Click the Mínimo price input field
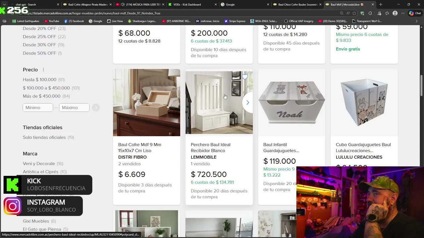The width and height of the screenshot is (424, 238). coord(38,107)
